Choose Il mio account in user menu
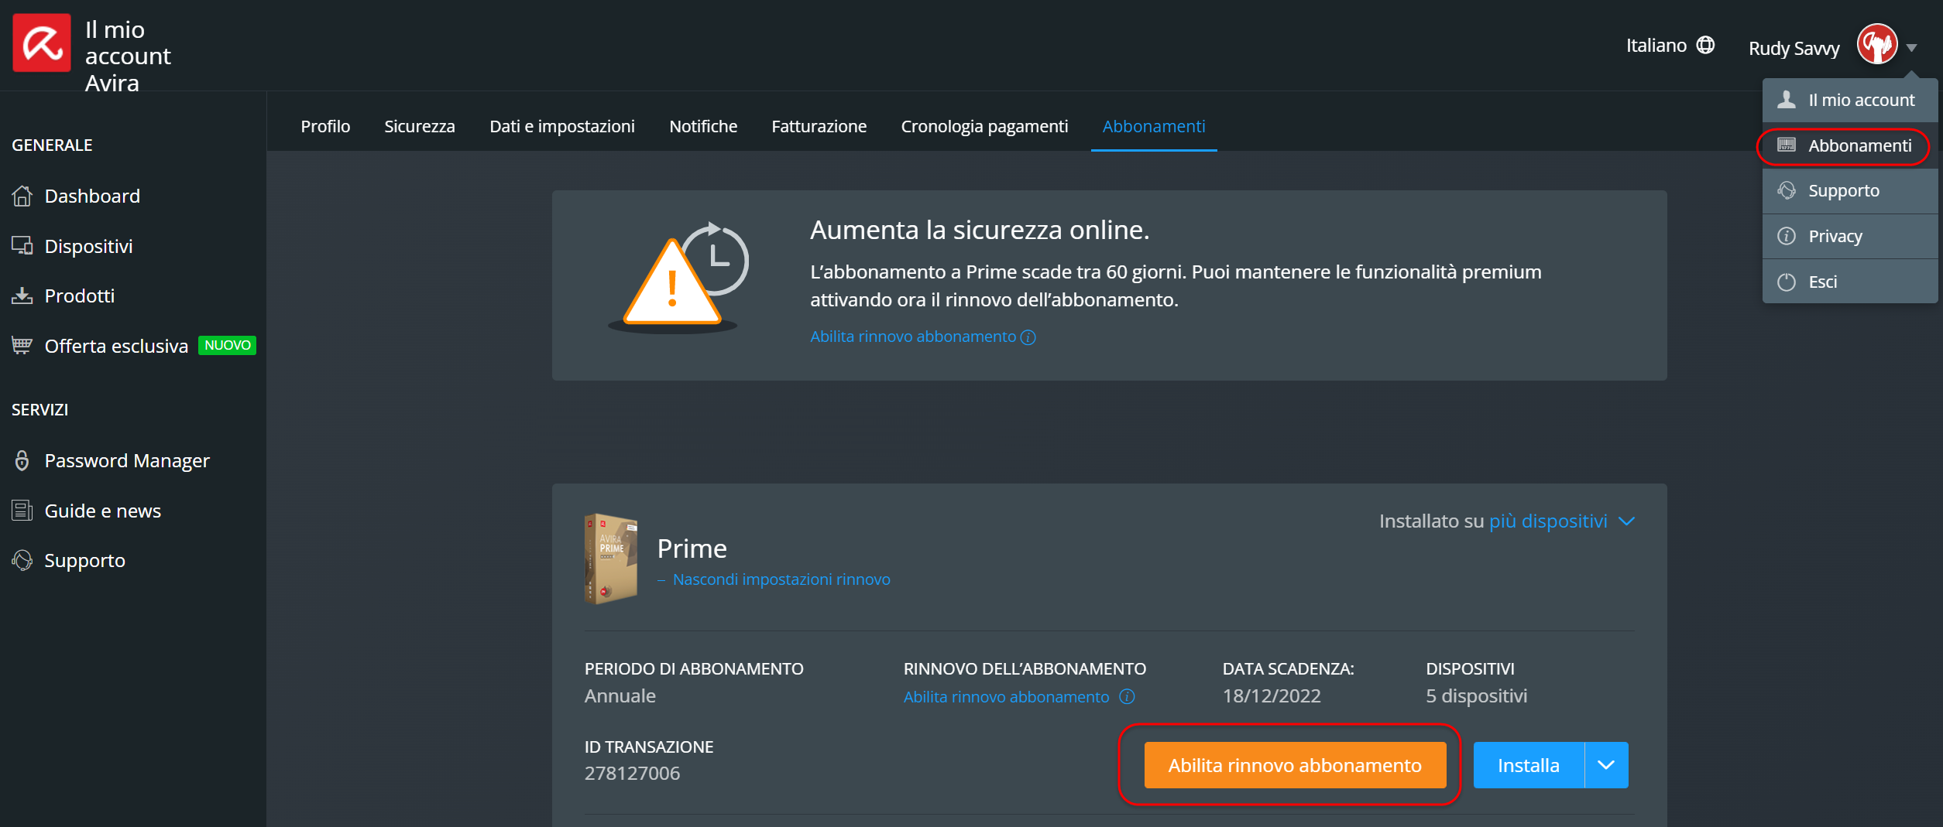 [1849, 100]
